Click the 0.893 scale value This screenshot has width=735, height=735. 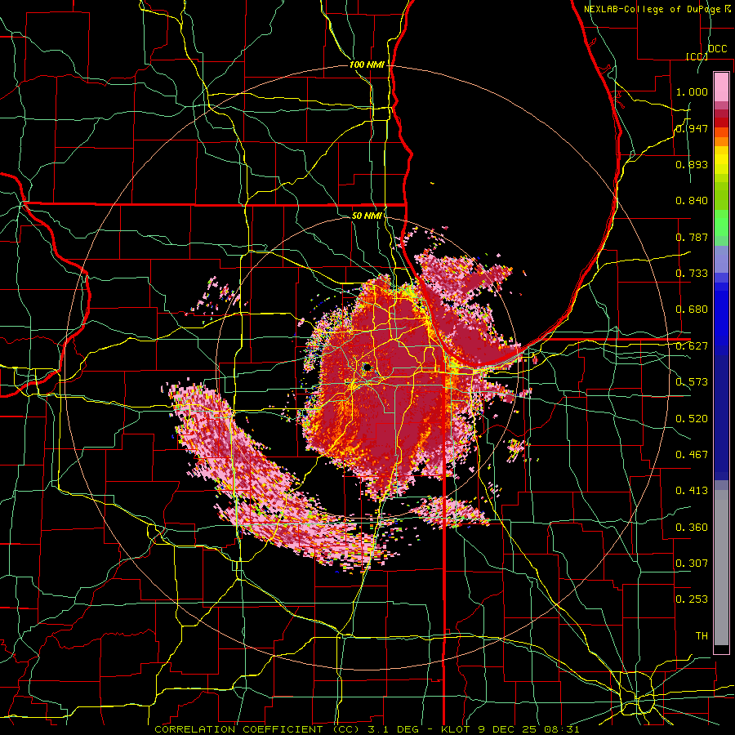pyautogui.click(x=692, y=164)
